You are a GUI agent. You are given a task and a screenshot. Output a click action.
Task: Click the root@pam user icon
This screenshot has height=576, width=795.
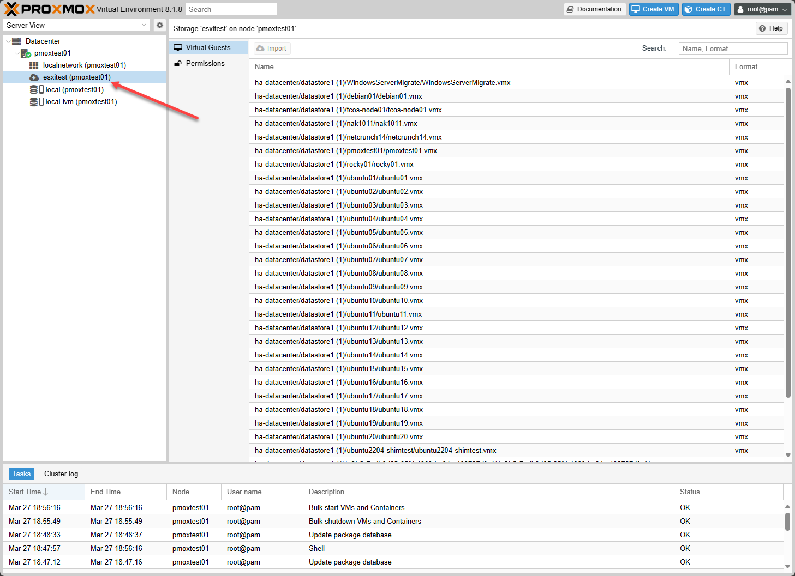coord(740,9)
